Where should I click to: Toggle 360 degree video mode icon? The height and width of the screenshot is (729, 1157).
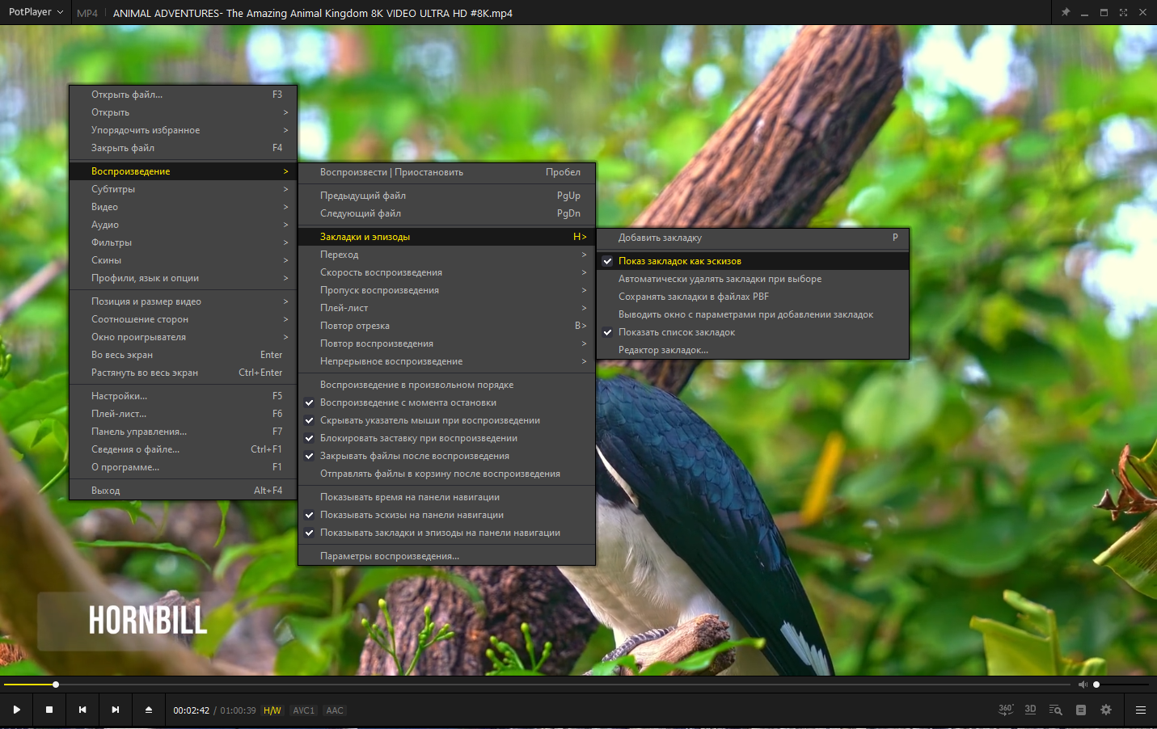click(1006, 710)
